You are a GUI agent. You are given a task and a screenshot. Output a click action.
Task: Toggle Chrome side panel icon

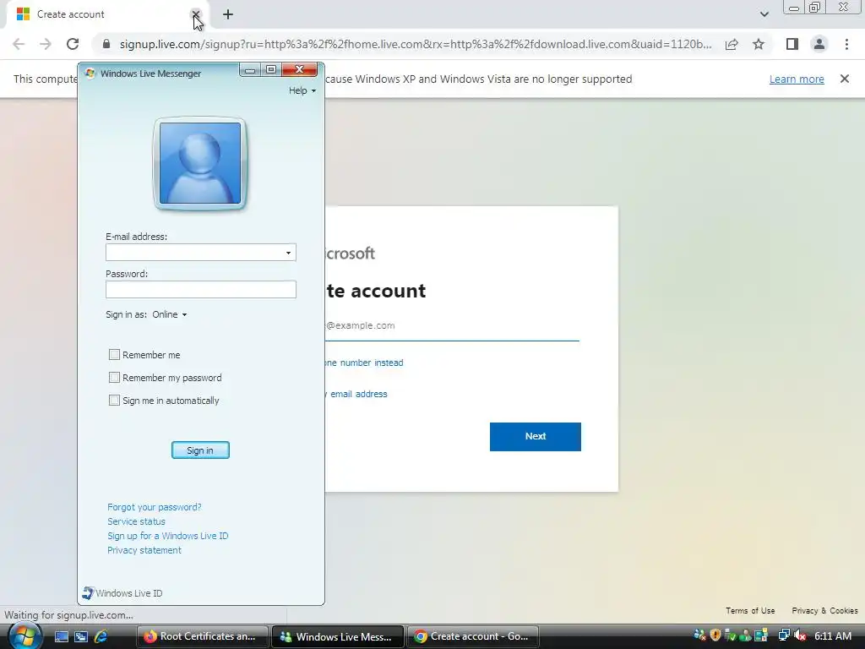point(792,44)
